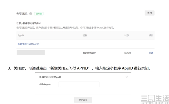Click the greyed-out AppID cell

pos(31,52)
